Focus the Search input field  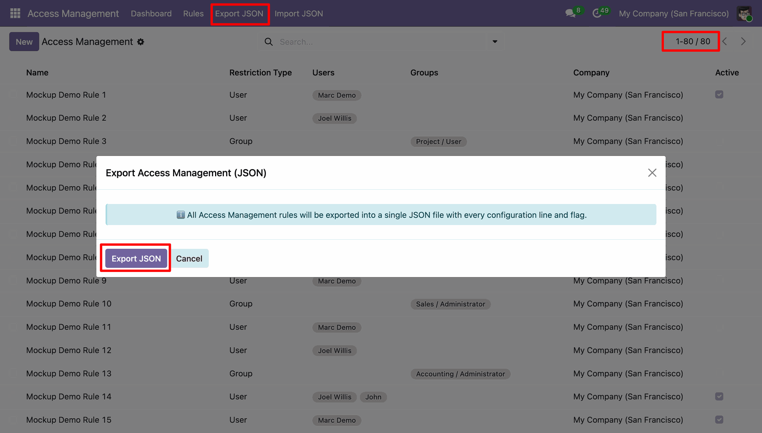[381, 42]
